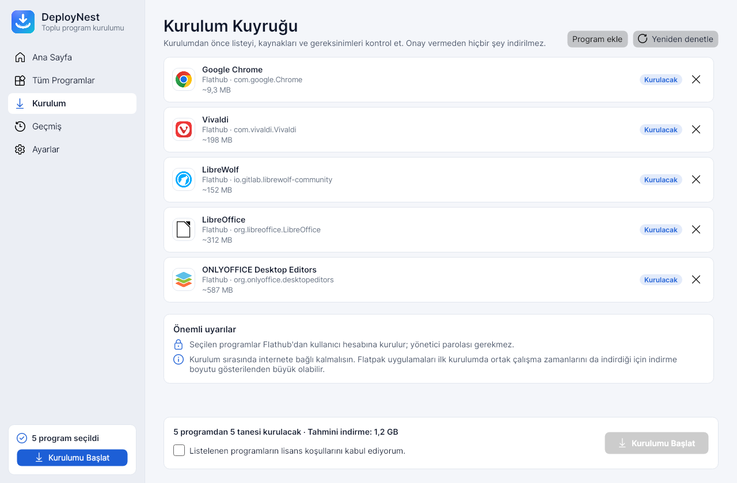737x483 pixels.
Task: Click the Yeniden denetle button
Action: coord(675,39)
